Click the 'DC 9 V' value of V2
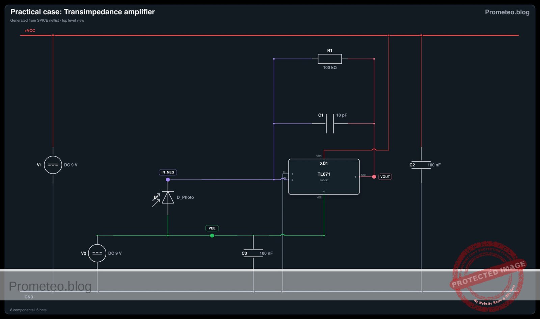540x319 pixels. point(115,253)
